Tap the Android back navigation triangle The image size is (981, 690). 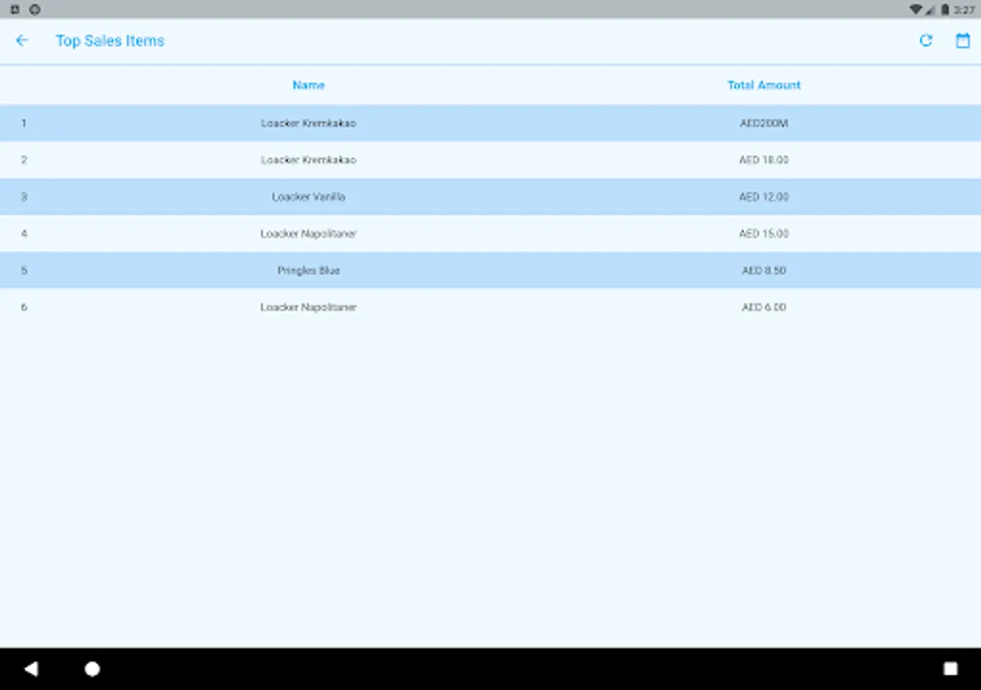coord(31,669)
